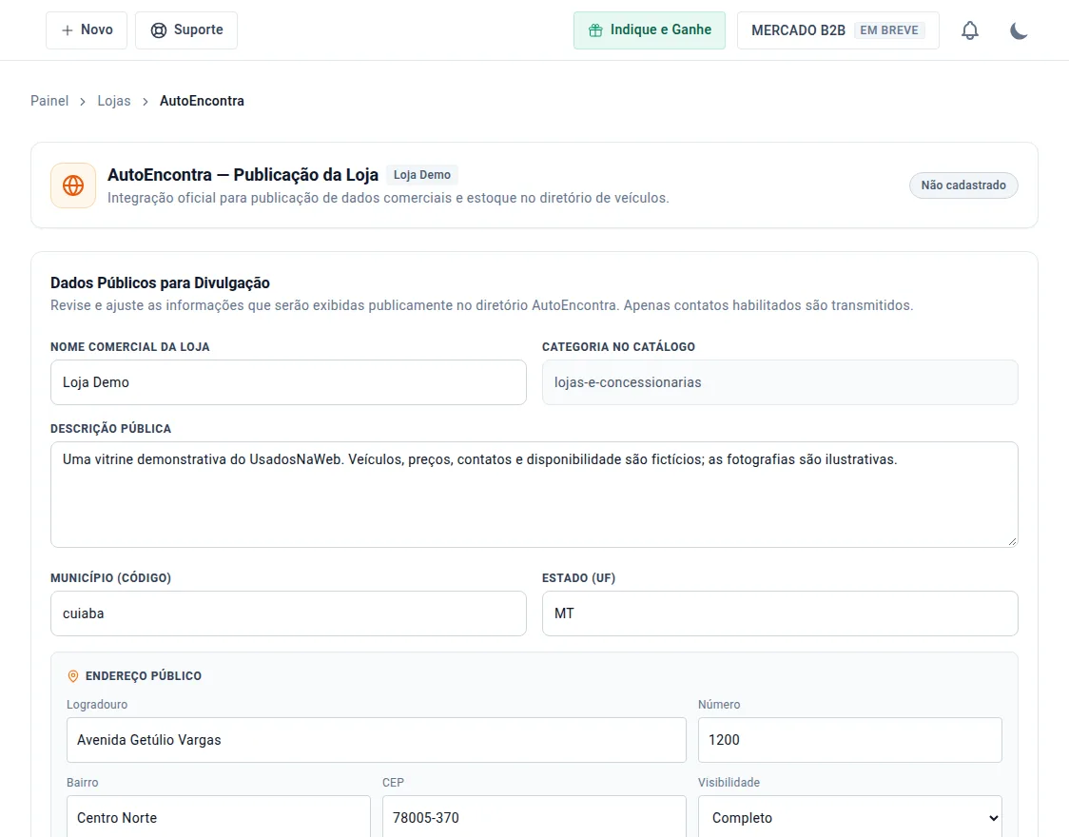Open Suporte
Screen dimensions: 1069x837
point(186,30)
